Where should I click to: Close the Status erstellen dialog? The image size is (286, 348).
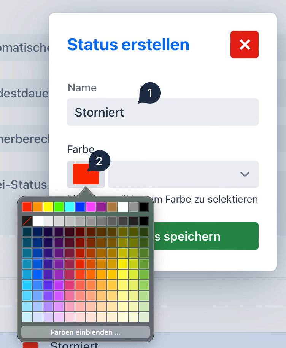click(244, 45)
